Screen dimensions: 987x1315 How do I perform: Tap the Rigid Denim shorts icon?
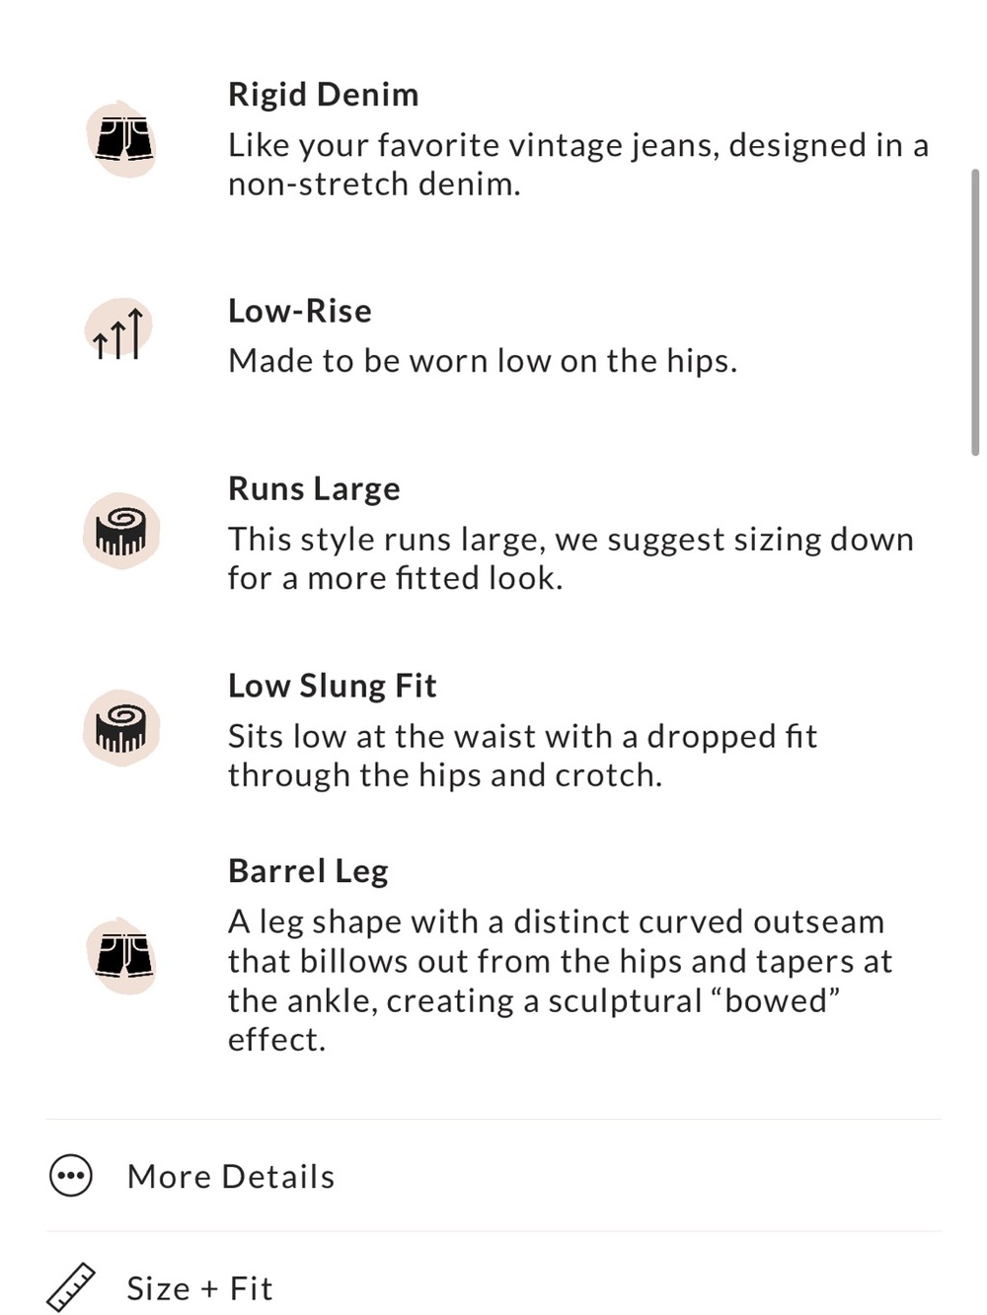(121, 139)
